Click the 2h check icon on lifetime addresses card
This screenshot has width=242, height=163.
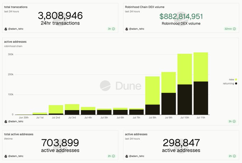[114, 156]
